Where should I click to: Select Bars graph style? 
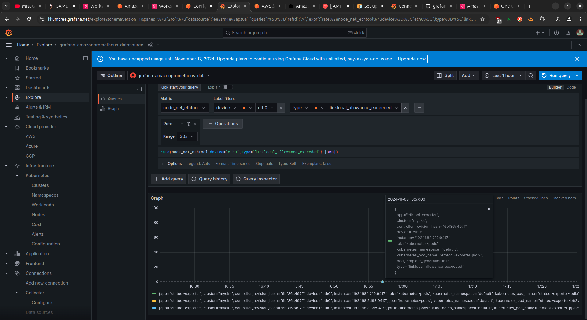coord(499,198)
